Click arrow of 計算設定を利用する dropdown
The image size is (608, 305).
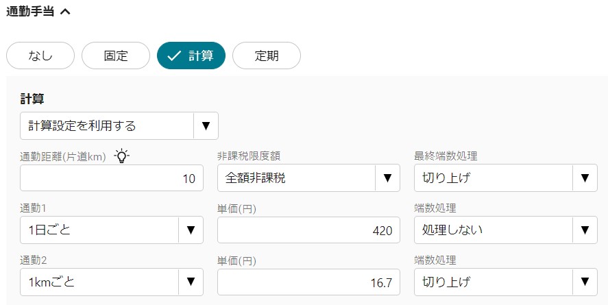206,126
